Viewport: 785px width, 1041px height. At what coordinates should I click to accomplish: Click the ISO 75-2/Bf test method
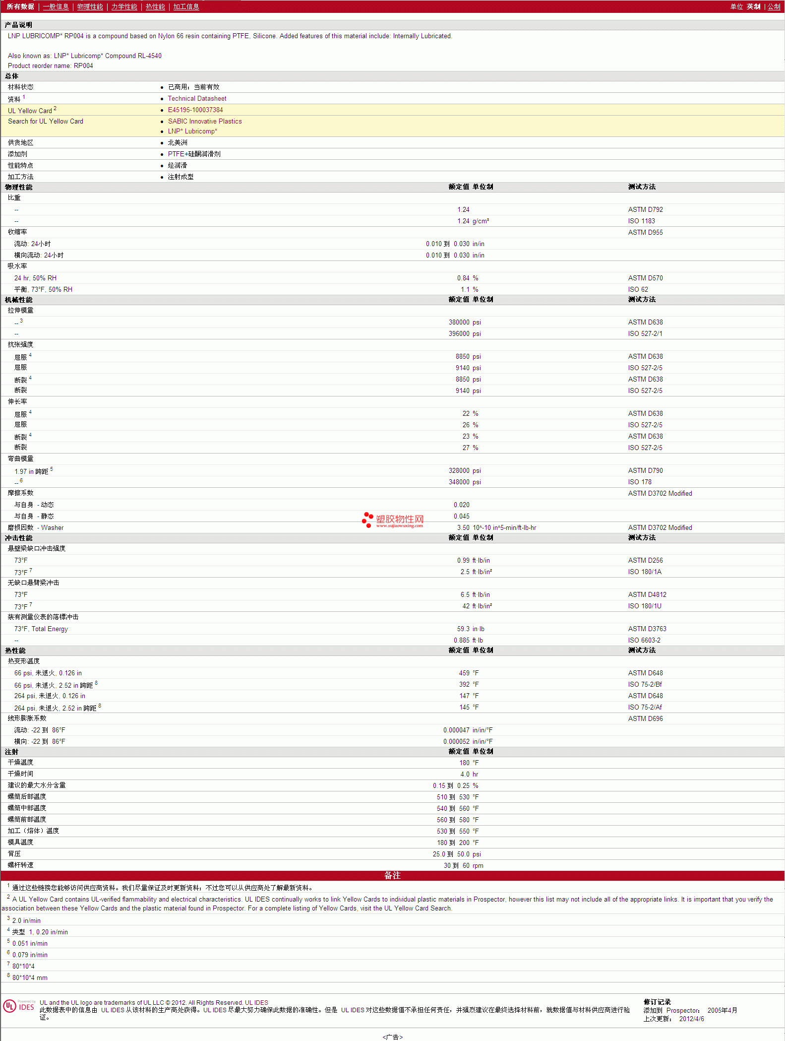click(645, 685)
